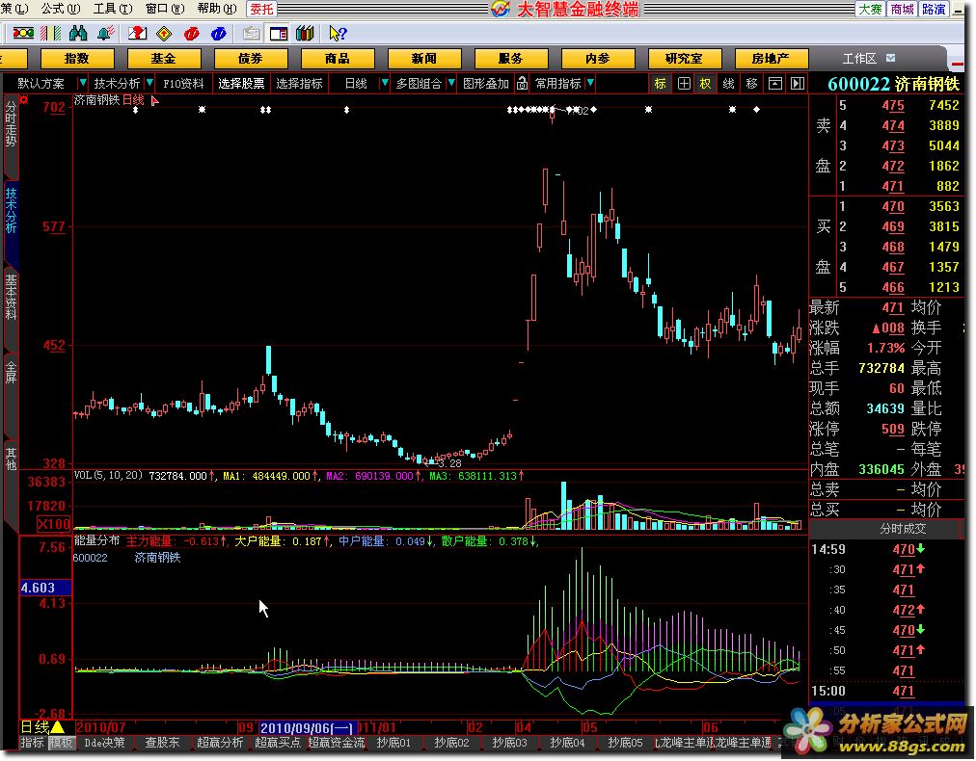Click the X100 volume scale box
The width and height of the screenshot is (976, 761).
[x=54, y=523]
